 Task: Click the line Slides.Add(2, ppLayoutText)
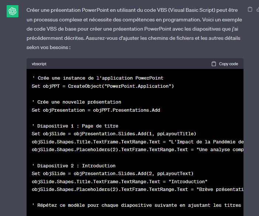pos(113,174)
